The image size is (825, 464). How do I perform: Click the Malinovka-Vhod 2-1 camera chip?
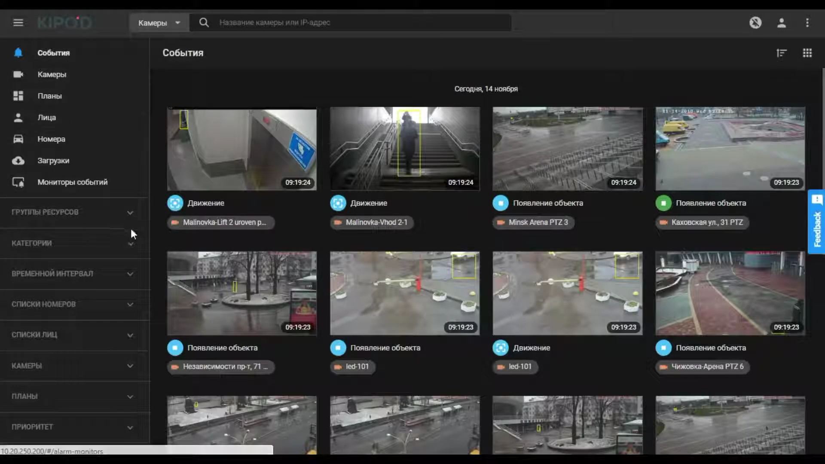click(372, 223)
